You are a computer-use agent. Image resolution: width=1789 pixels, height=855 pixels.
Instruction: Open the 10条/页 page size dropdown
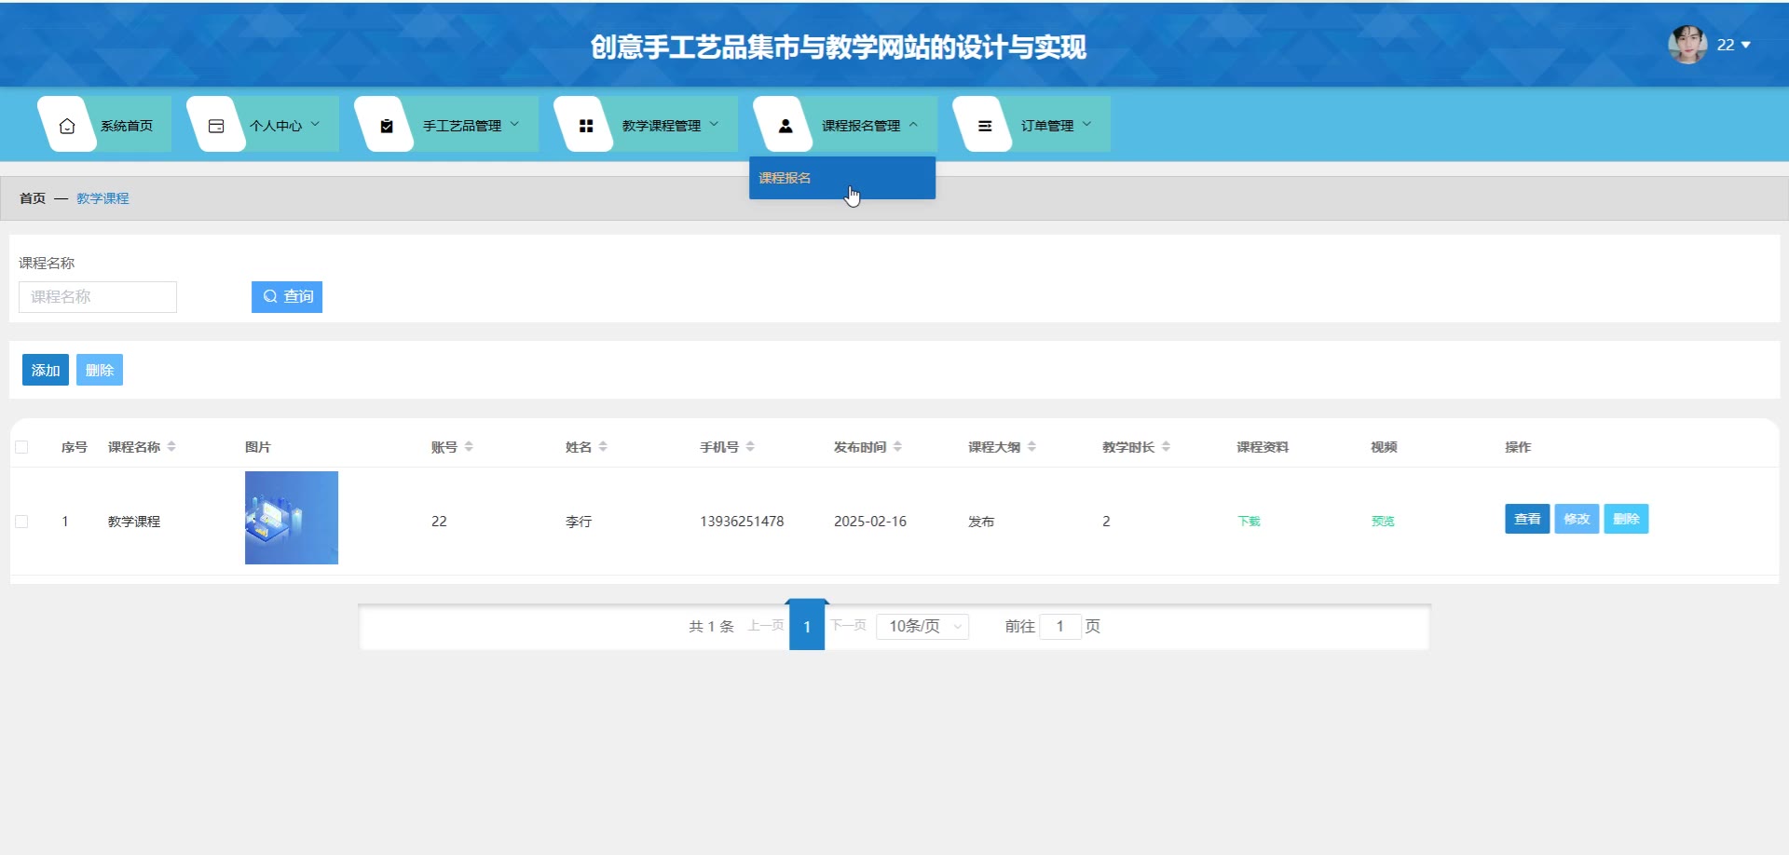[x=922, y=627]
